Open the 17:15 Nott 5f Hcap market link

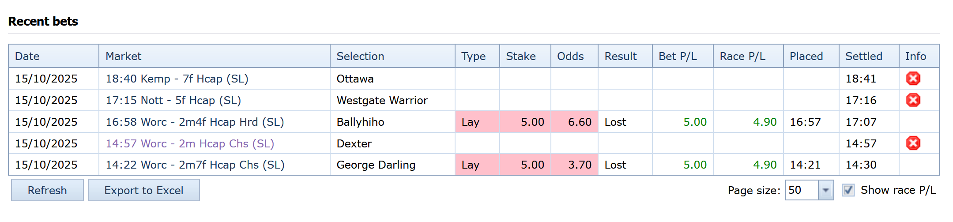coord(173,100)
